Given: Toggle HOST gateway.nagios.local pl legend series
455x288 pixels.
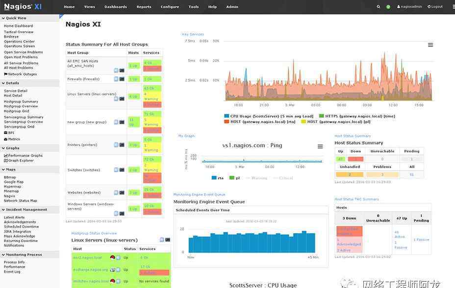Looking at the screenshot, I should click(x=336, y=122).
